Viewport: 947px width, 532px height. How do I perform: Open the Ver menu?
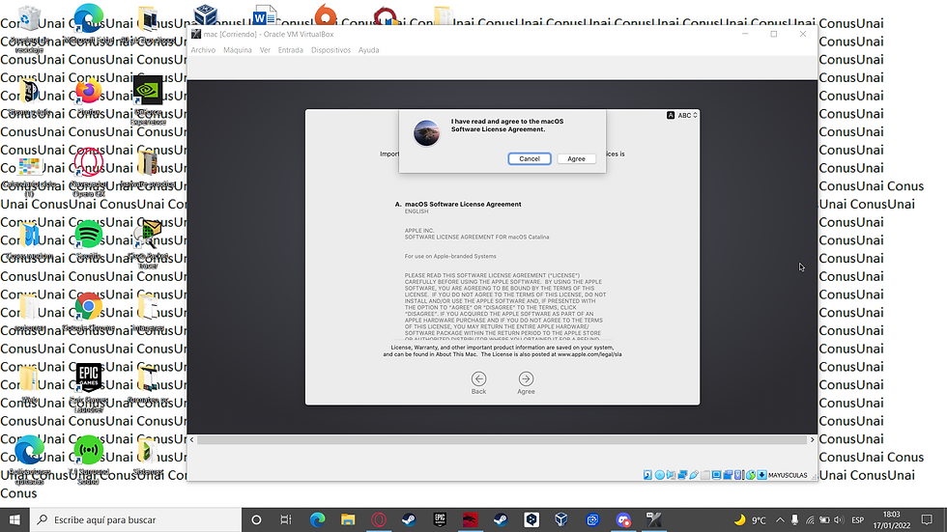coord(265,50)
